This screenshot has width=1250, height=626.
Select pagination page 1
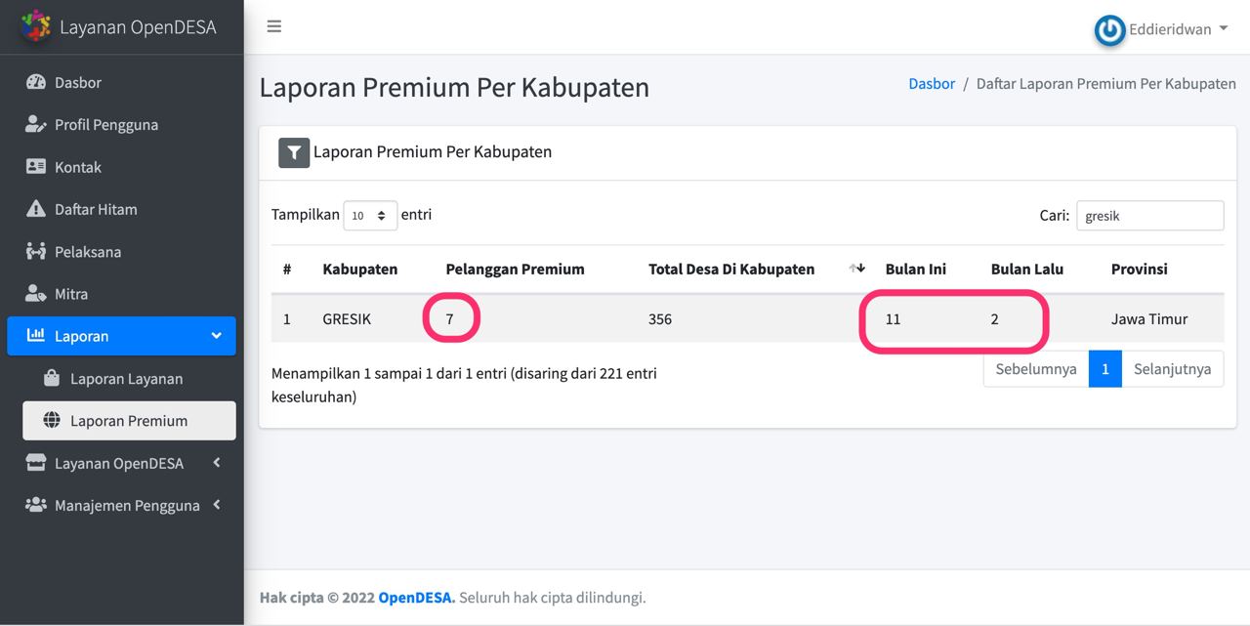pos(1104,368)
